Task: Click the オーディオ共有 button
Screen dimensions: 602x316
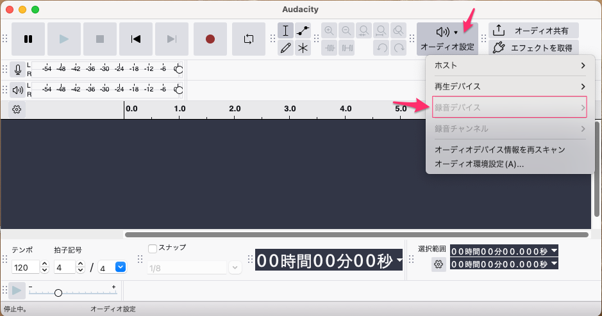Action: tap(533, 31)
